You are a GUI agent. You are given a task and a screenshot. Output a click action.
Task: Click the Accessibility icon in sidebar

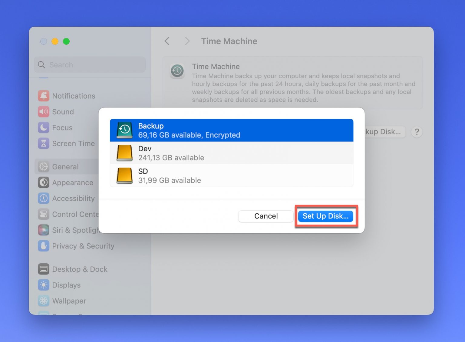44,198
